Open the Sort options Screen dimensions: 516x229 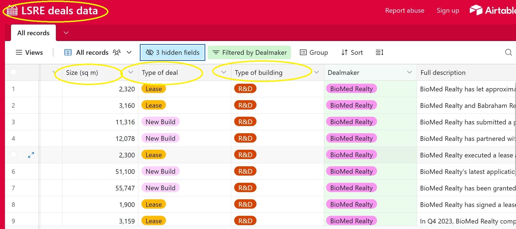click(352, 52)
